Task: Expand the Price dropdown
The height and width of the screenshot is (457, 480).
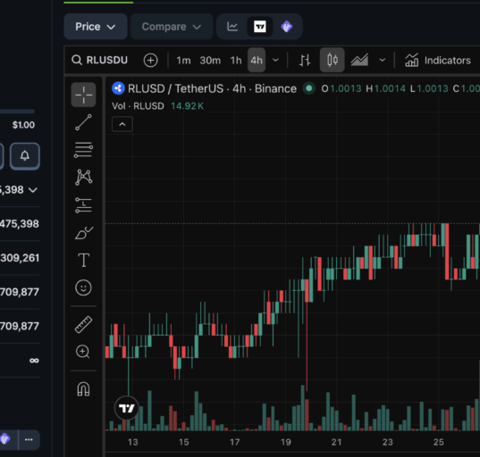Action: click(96, 27)
